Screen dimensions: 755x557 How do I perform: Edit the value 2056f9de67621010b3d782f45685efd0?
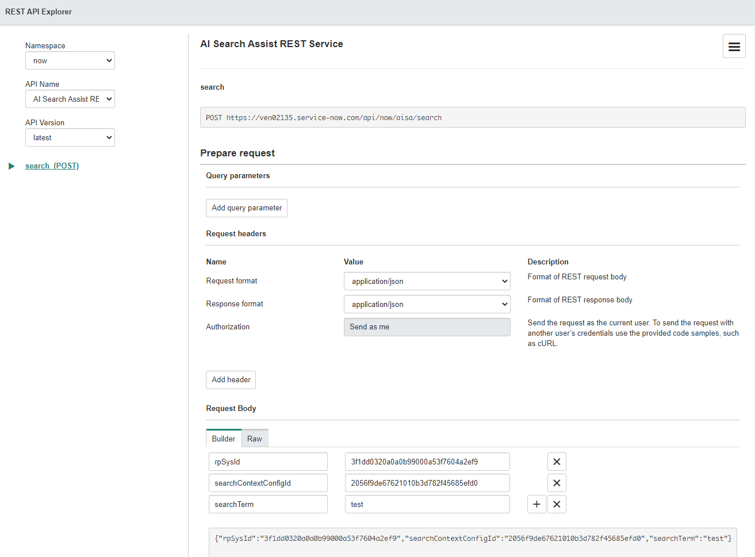pyautogui.click(x=427, y=483)
